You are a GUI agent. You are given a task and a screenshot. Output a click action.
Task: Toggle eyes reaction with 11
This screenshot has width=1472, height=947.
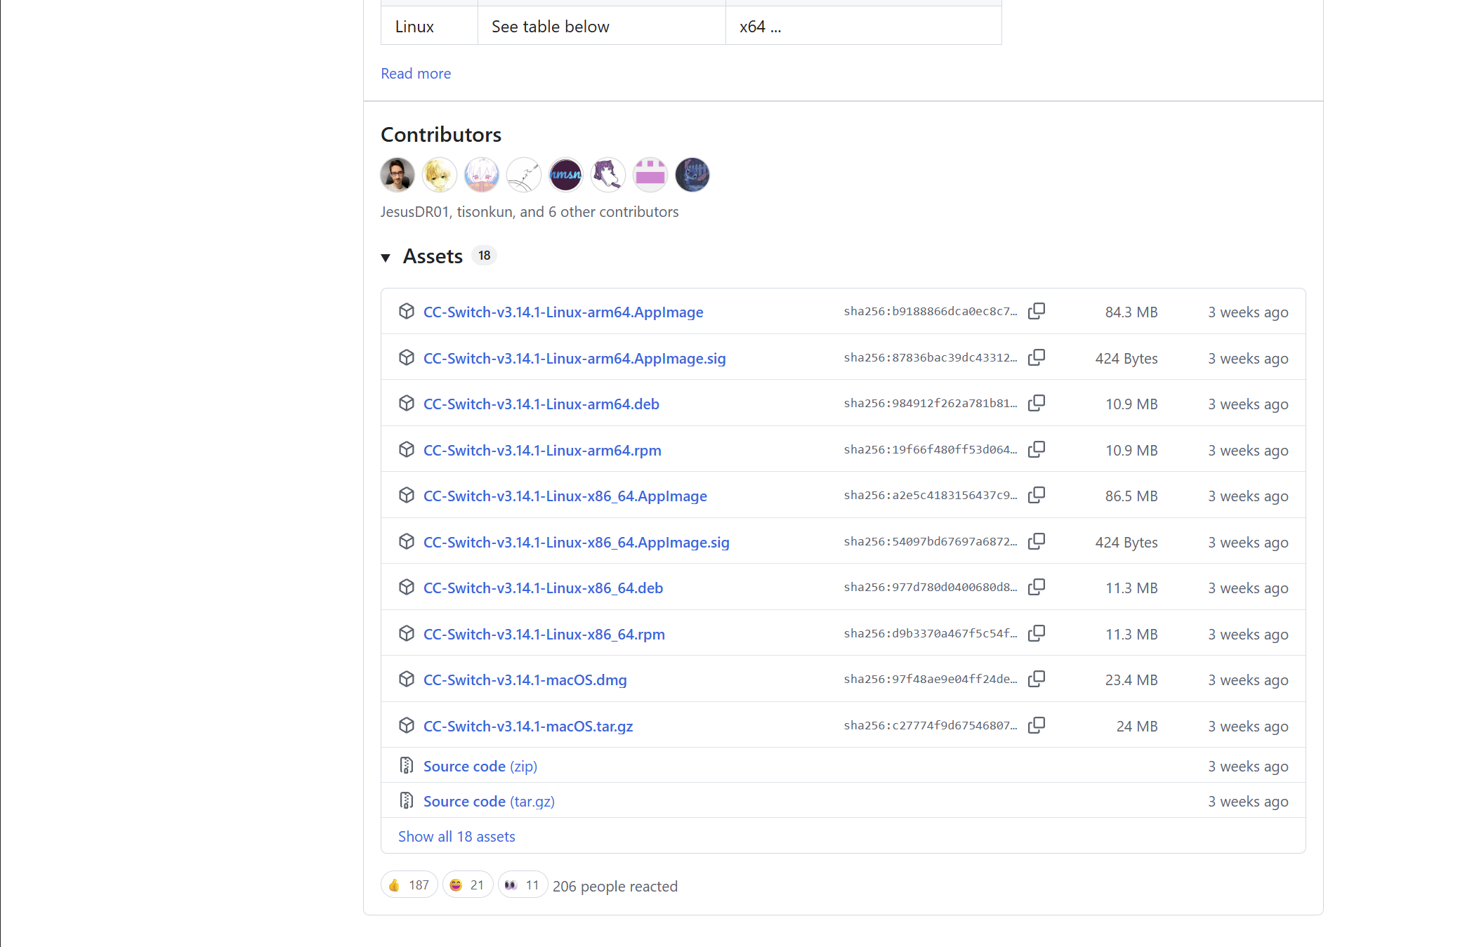523,885
